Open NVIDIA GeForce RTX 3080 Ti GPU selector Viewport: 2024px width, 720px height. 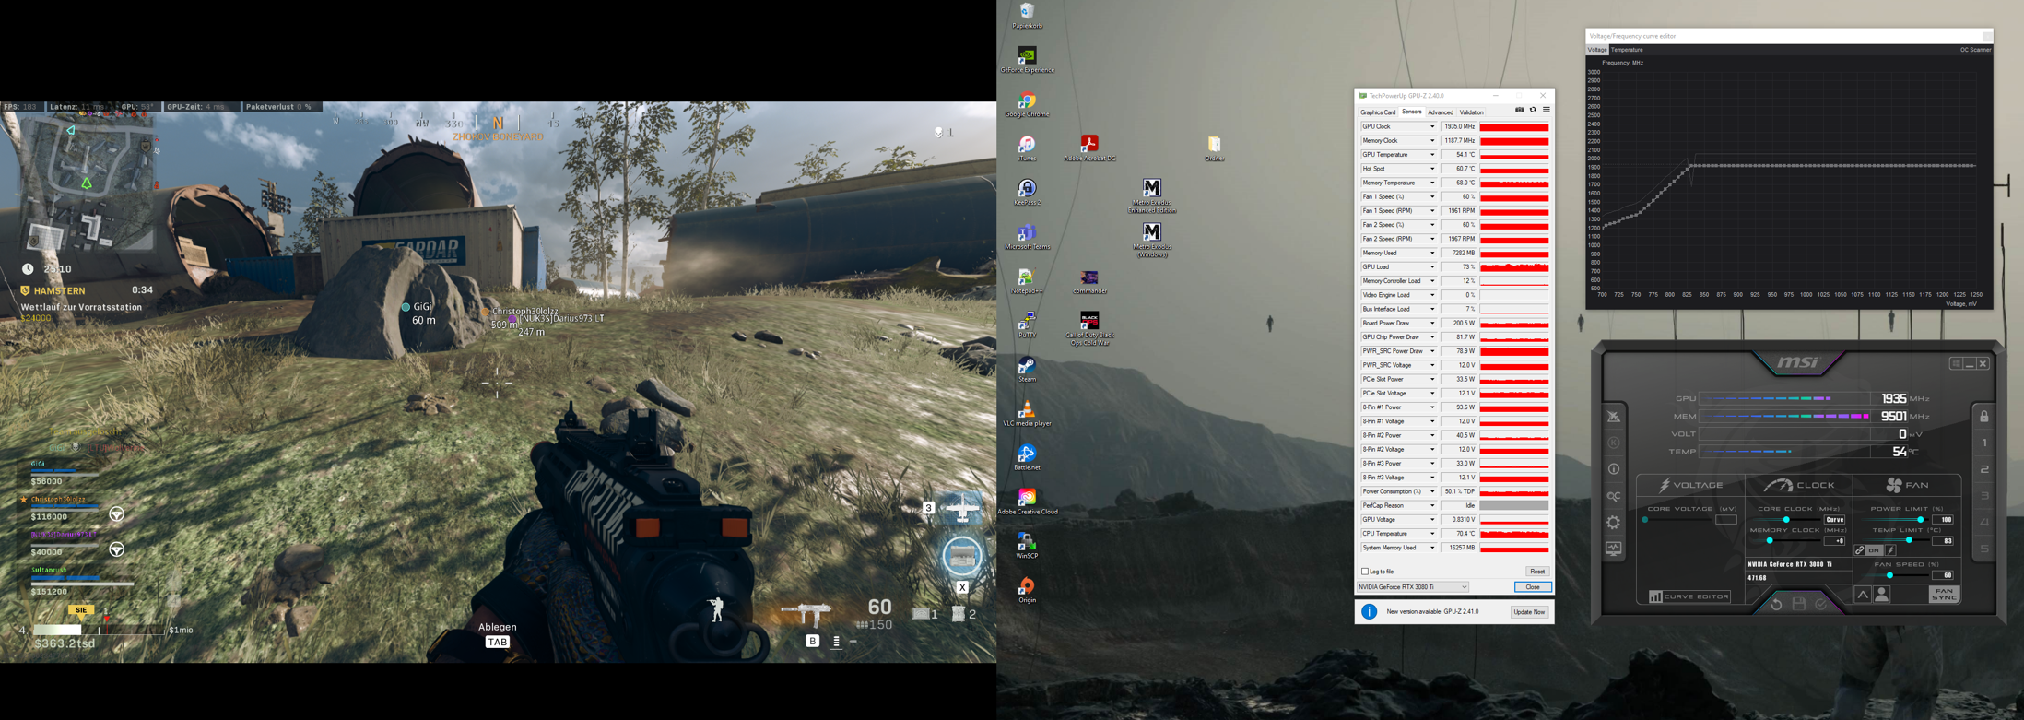pos(1413,587)
